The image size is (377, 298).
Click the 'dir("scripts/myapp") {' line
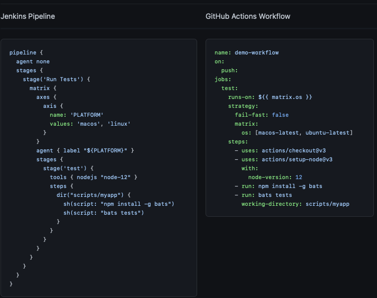(x=93, y=195)
